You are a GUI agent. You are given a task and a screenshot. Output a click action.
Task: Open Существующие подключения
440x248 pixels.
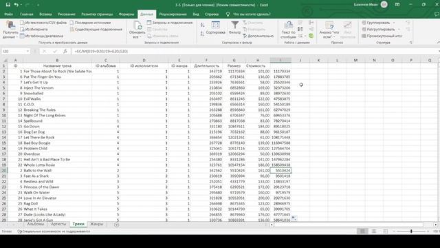tap(96, 29)
